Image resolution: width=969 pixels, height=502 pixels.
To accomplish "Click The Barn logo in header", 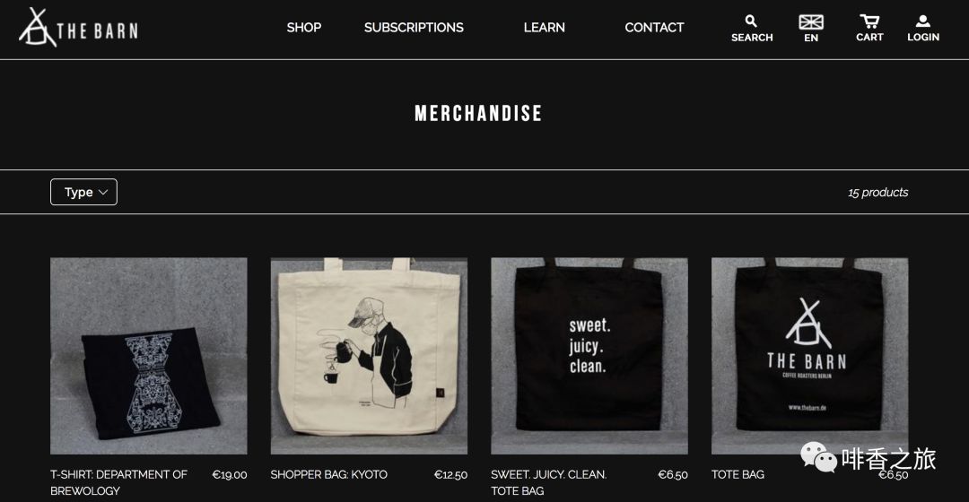I will pyautogui.click(x=78, y=28).
